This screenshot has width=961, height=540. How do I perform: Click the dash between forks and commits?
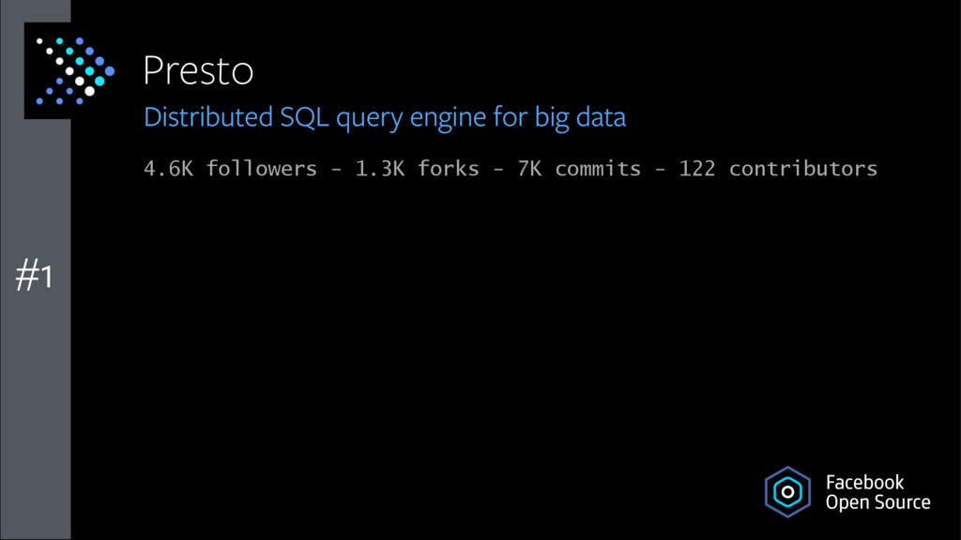498,170
